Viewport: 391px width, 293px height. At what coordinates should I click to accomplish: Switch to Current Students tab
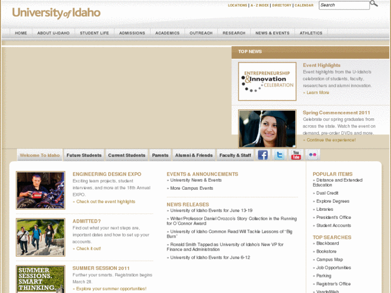(127, 155)
